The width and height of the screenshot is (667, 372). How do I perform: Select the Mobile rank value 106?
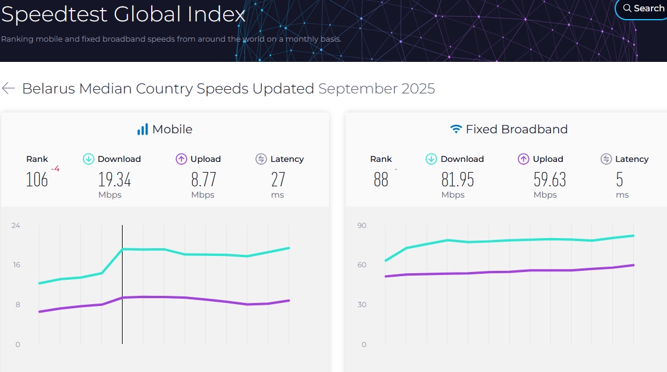pos(37,180)
